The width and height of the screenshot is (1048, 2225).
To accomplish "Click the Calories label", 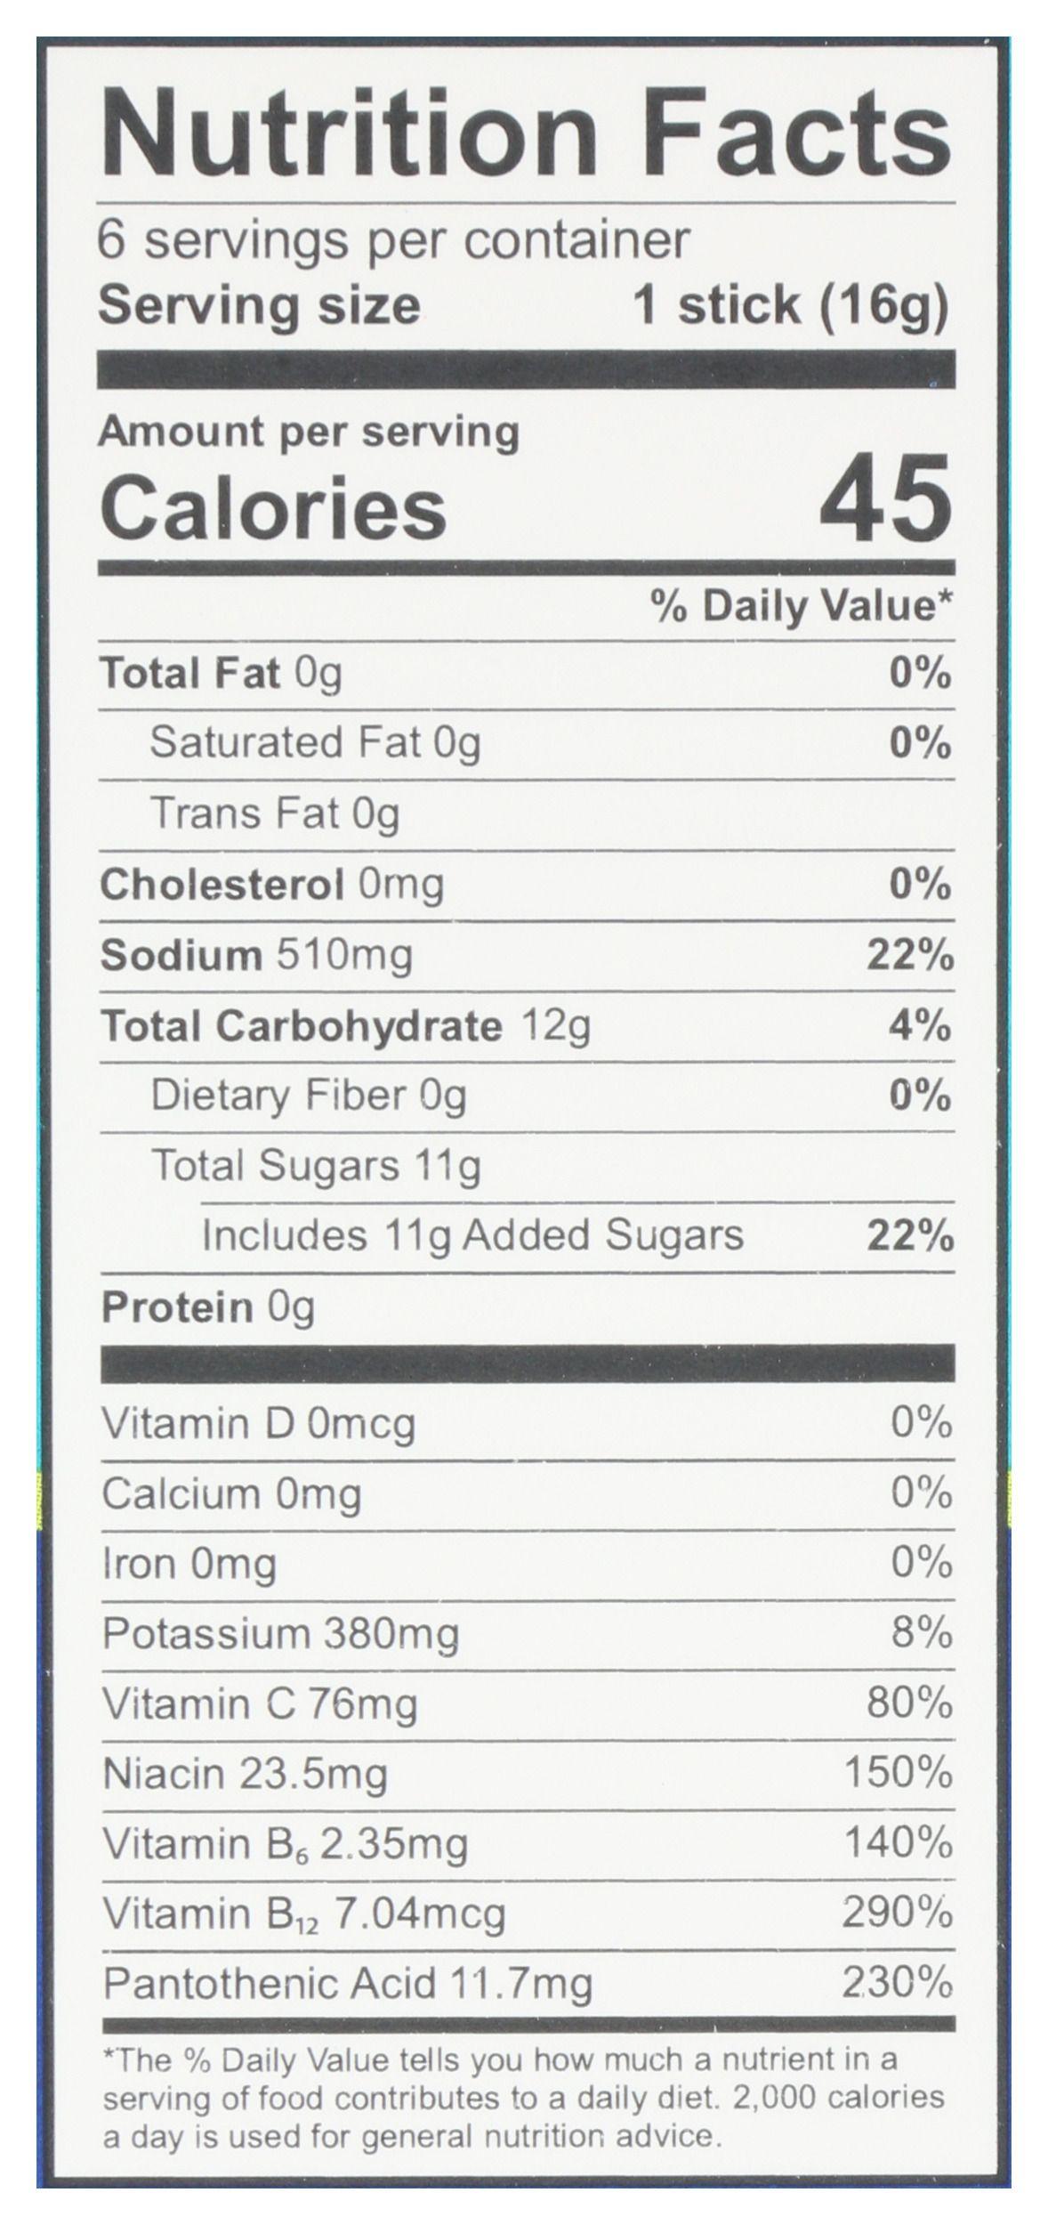I will tap(272, 507).
